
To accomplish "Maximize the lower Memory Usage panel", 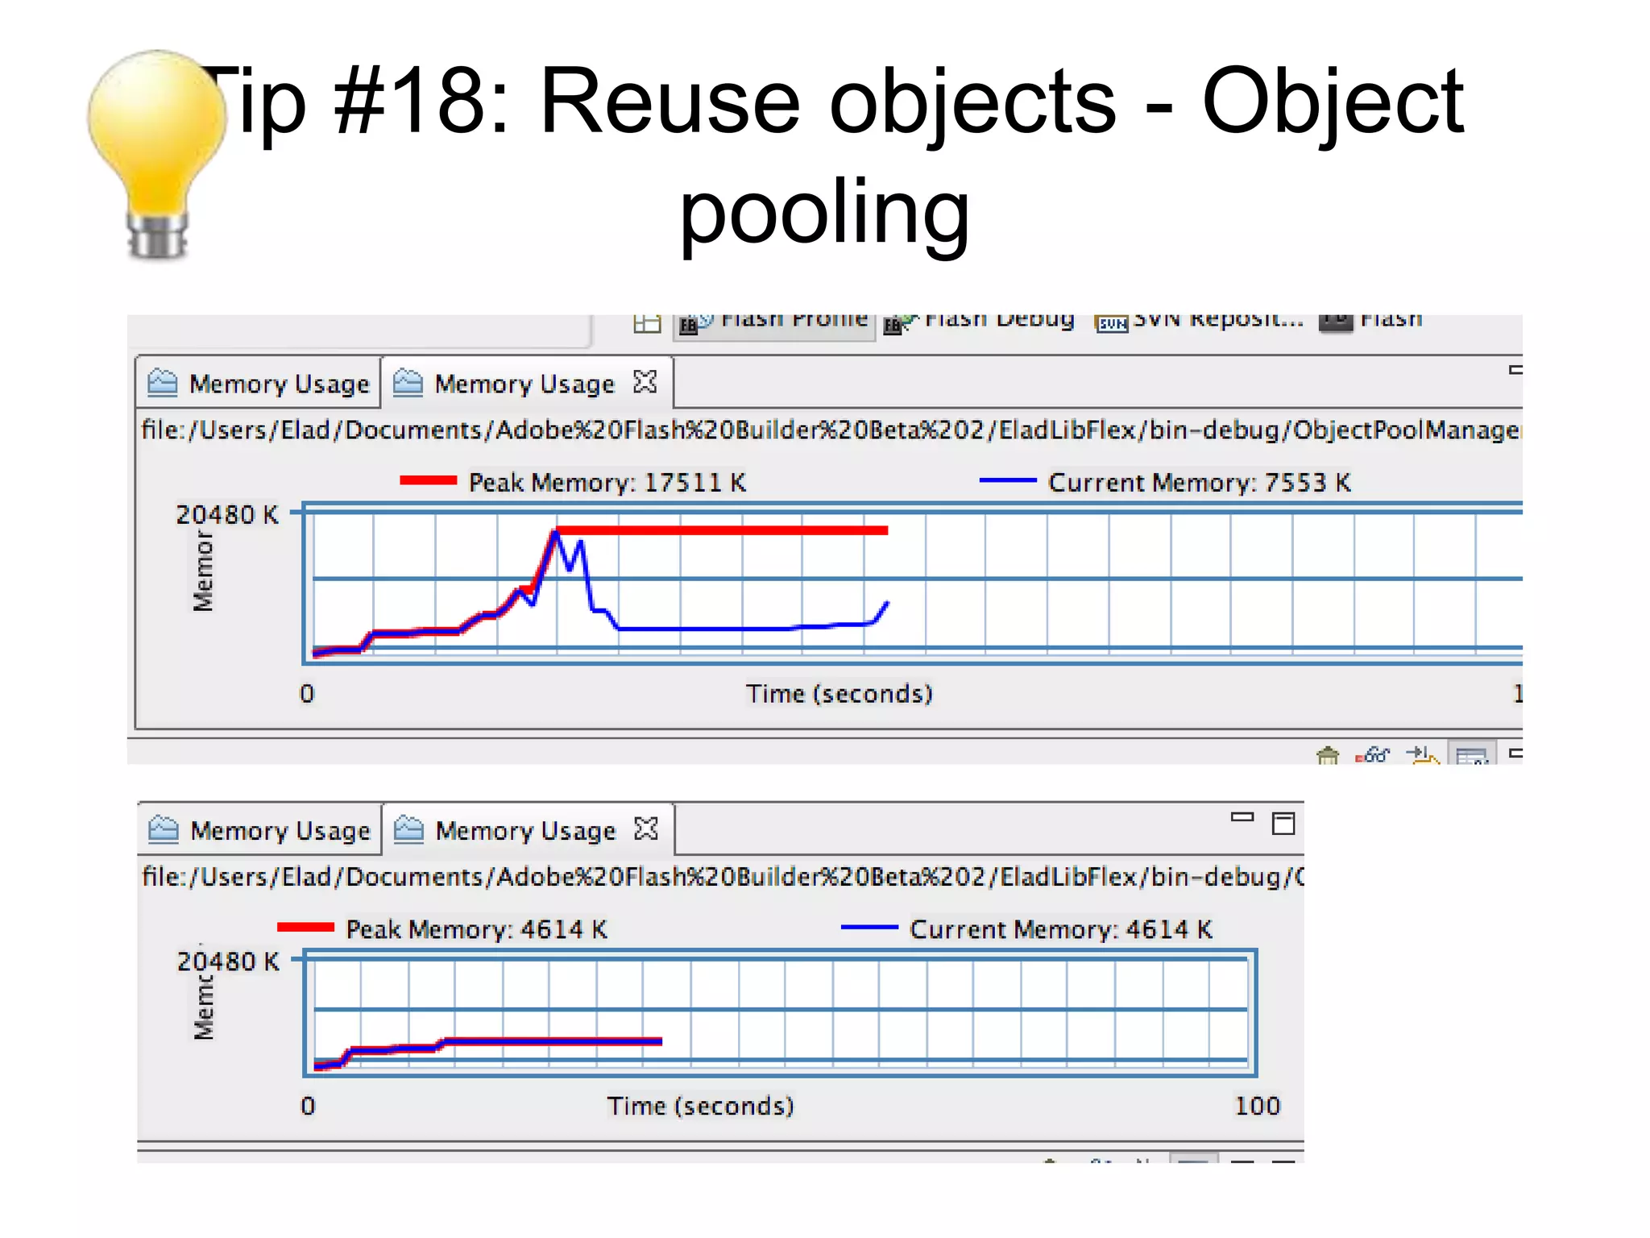I will pos(1283,823).
